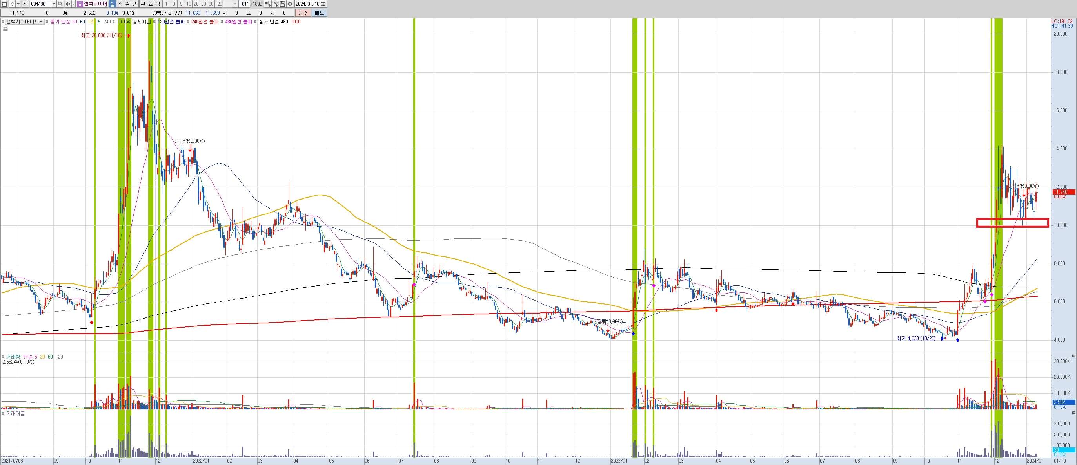Click the stock name field 갤럭시아머

point(95,4)
